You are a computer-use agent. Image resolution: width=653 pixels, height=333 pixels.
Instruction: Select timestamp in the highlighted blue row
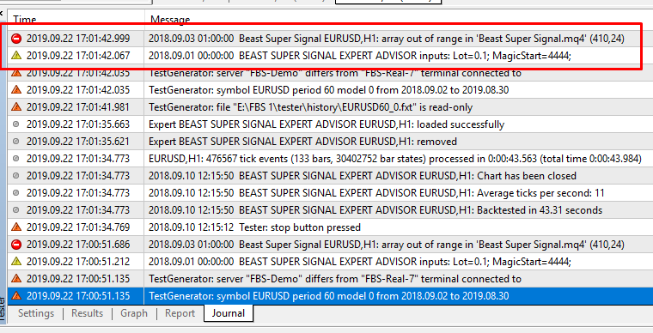pyautogui.click(x=78, y=296)
